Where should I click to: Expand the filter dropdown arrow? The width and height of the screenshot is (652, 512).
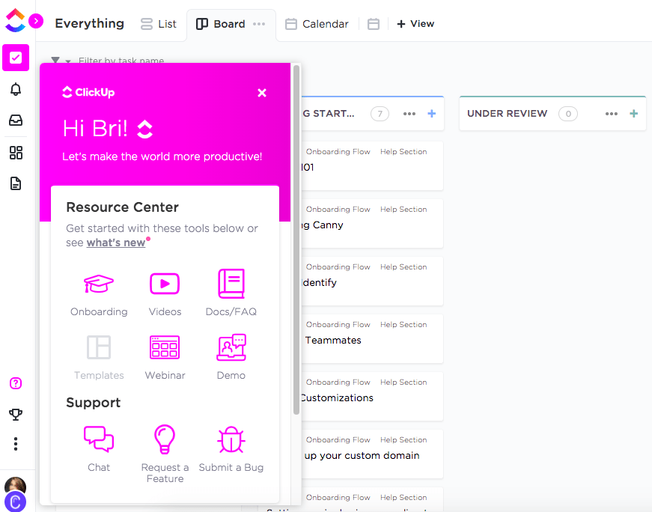coord(68,61)
